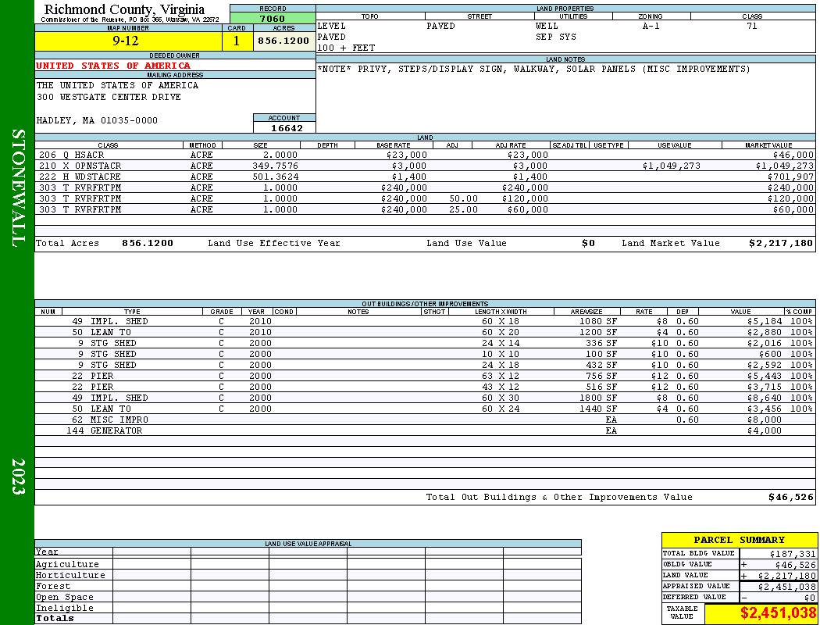Click the Land Use Effective Year label

tap(274, 243)
